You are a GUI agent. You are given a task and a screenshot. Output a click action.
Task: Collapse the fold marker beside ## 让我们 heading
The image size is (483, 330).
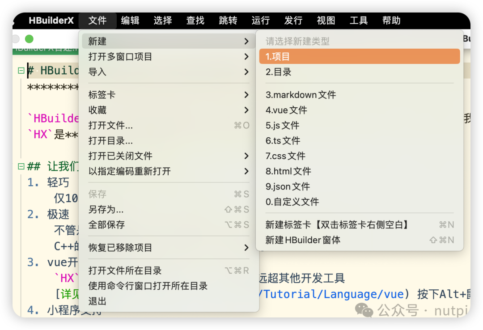tap(21, 167)
